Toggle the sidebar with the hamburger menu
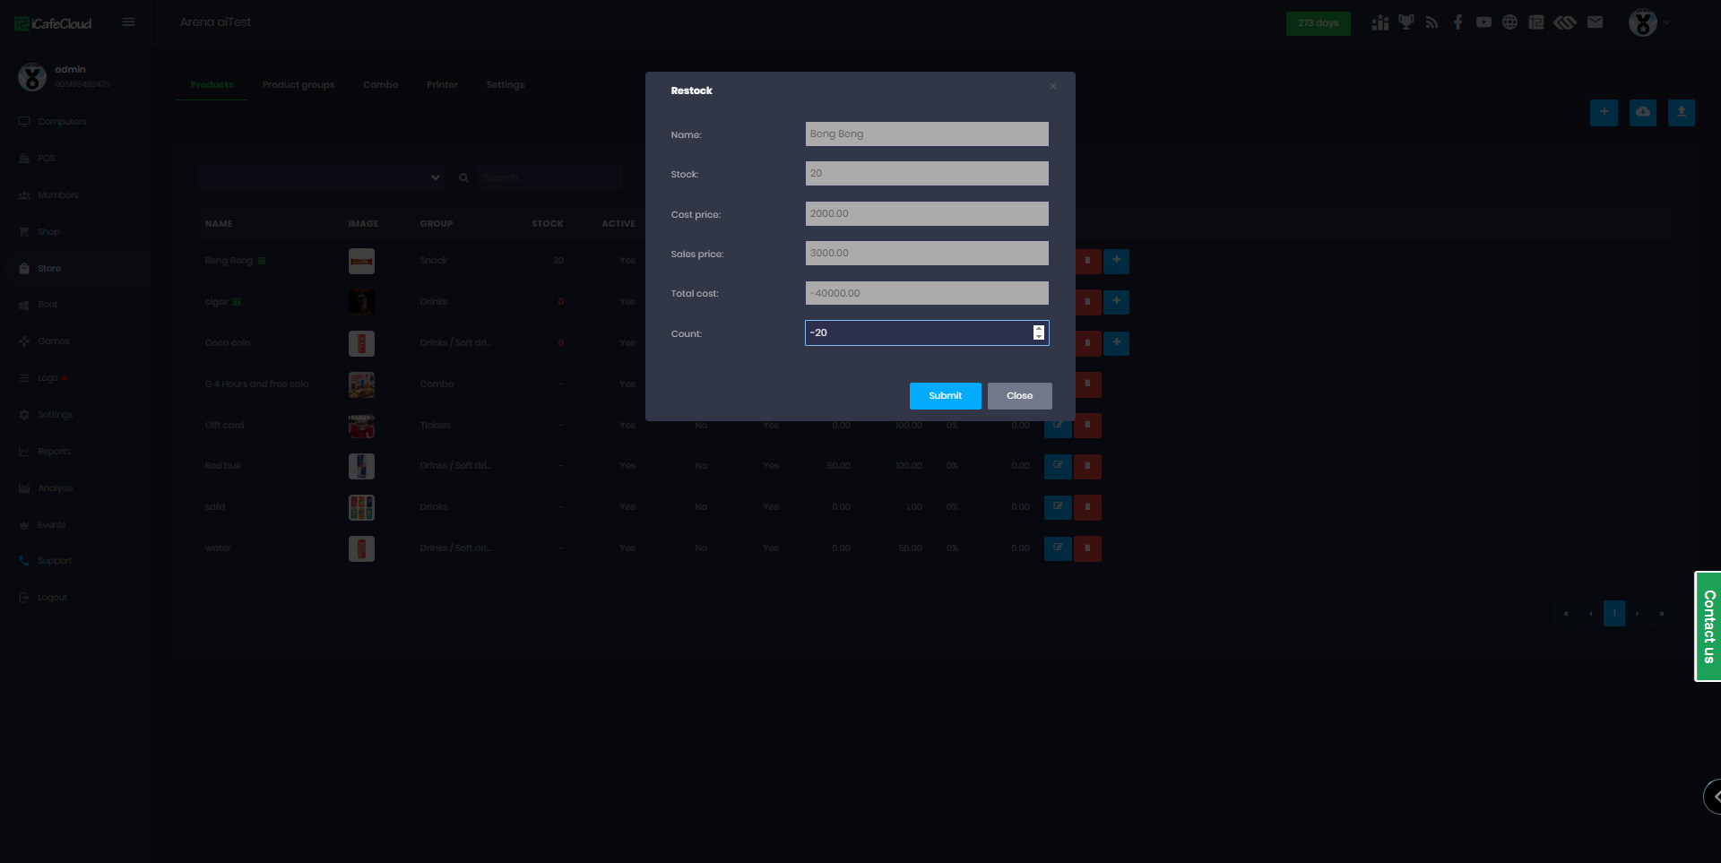The image size is (1721, 863). (128, 22)
